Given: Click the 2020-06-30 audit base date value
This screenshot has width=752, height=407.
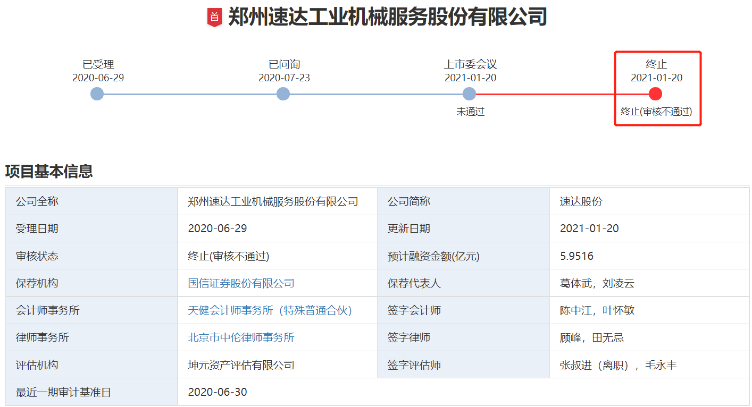Looking at the screenshot, I should tap(218, 392).
